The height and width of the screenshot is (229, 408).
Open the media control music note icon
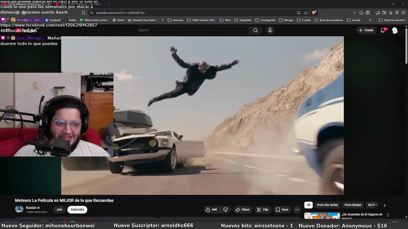378,13
